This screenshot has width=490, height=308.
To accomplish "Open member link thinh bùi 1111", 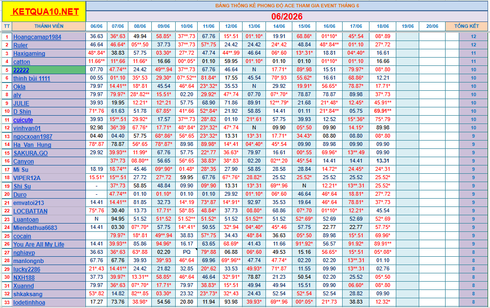I will tap(32, 79).
